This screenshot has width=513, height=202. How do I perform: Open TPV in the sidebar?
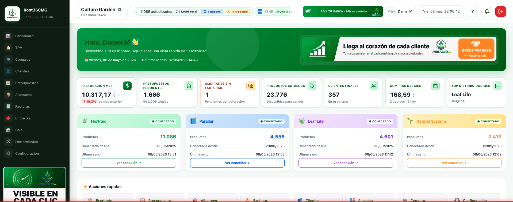pyautogui.click(x=35, y=48)
